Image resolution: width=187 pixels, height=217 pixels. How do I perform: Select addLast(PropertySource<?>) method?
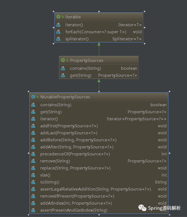tap(69, 133)
